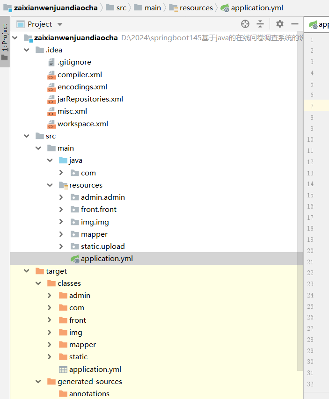The width and height of the screenshot is (329, 399).
Task: Collapse the .idea folder
Action: pos(27,50)
